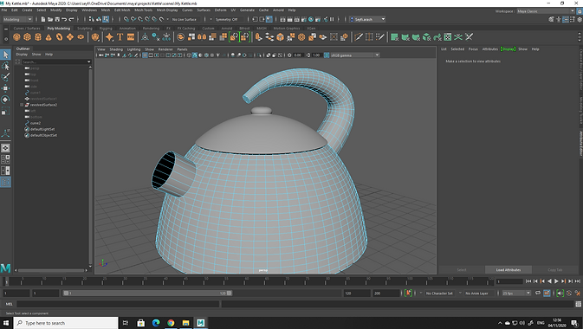Screen dimensions: 583x329
Task: Create a polygon sphere from the shelf
Action: click(16, 37)
